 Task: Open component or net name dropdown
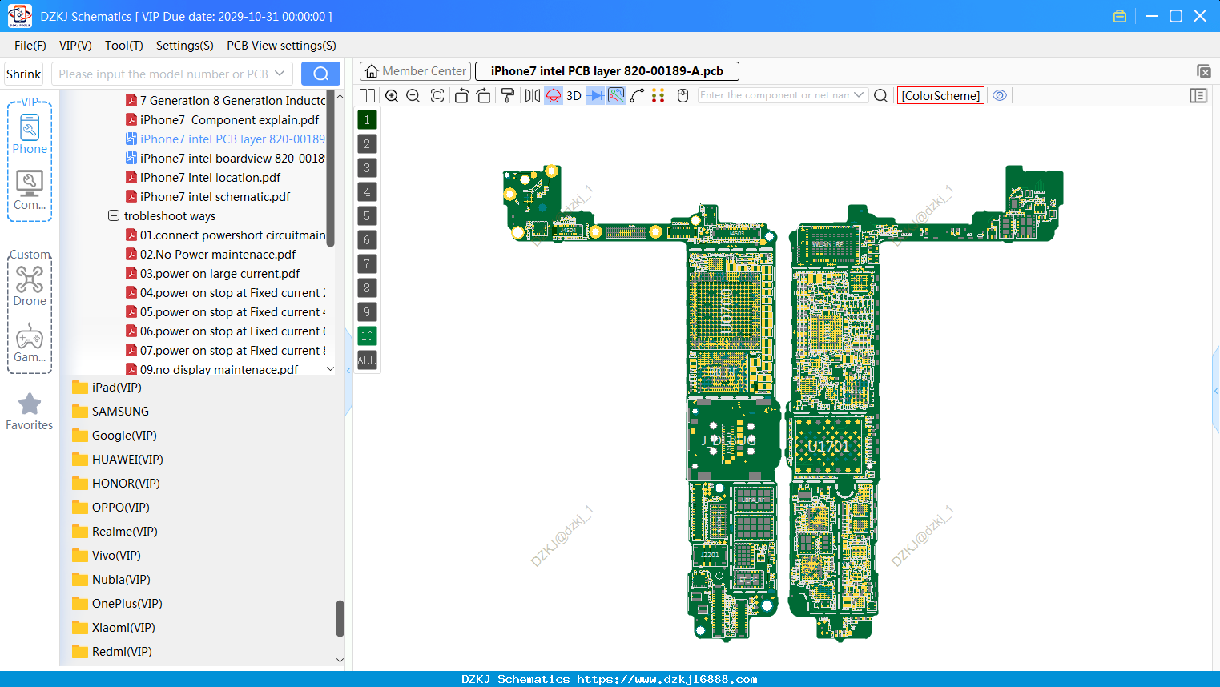point(859,95)
